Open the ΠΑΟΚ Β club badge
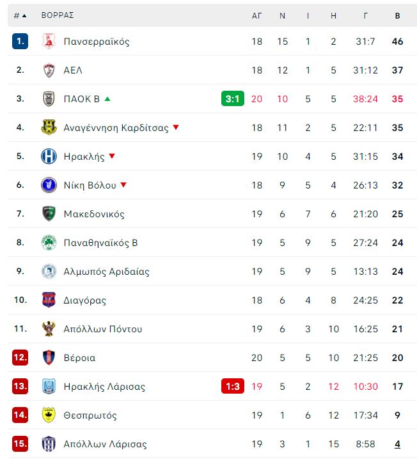 49,98
